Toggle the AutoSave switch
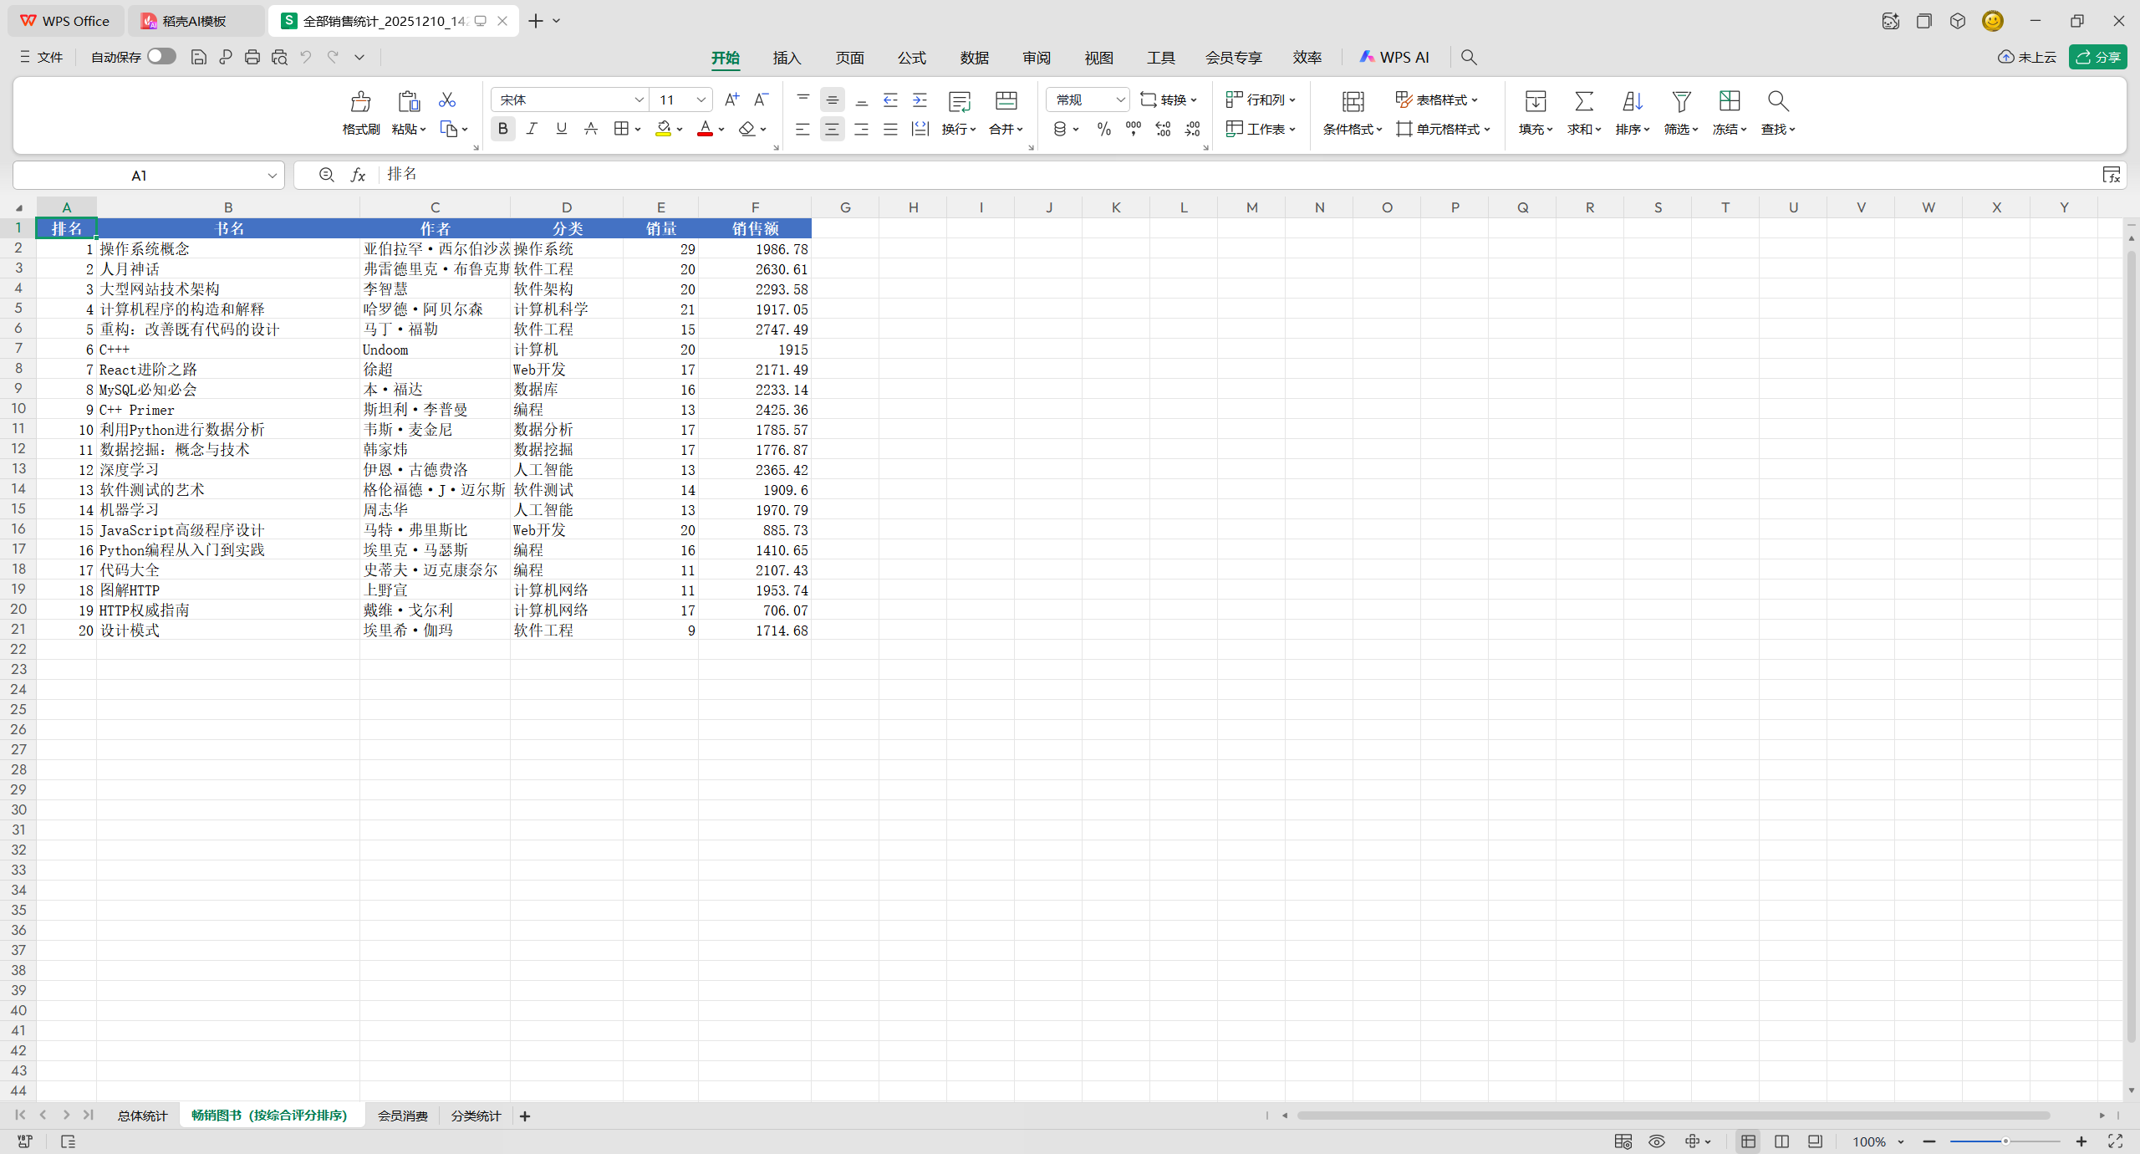Viewport: 2140px width, 1154px height. 161,56
